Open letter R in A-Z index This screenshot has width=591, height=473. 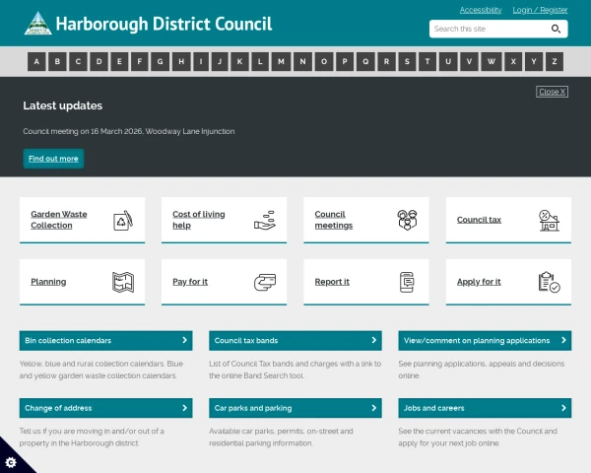(x=386, y=61)
